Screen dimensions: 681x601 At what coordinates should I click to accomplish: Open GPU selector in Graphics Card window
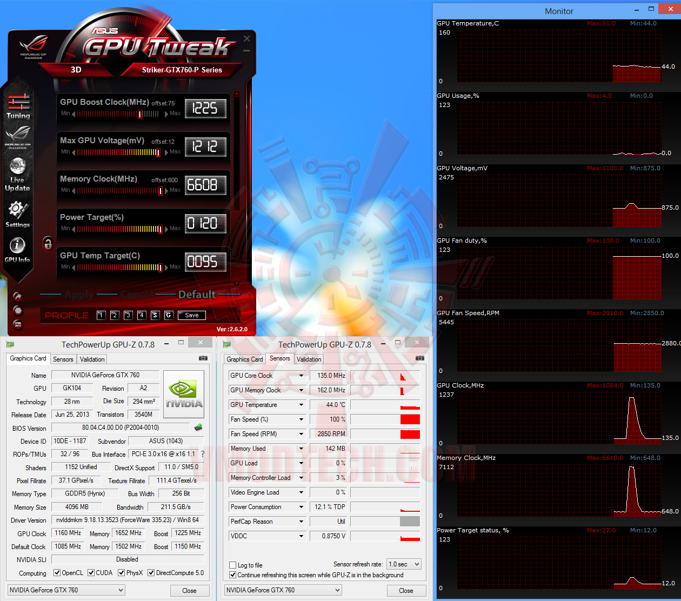point(66,590)
